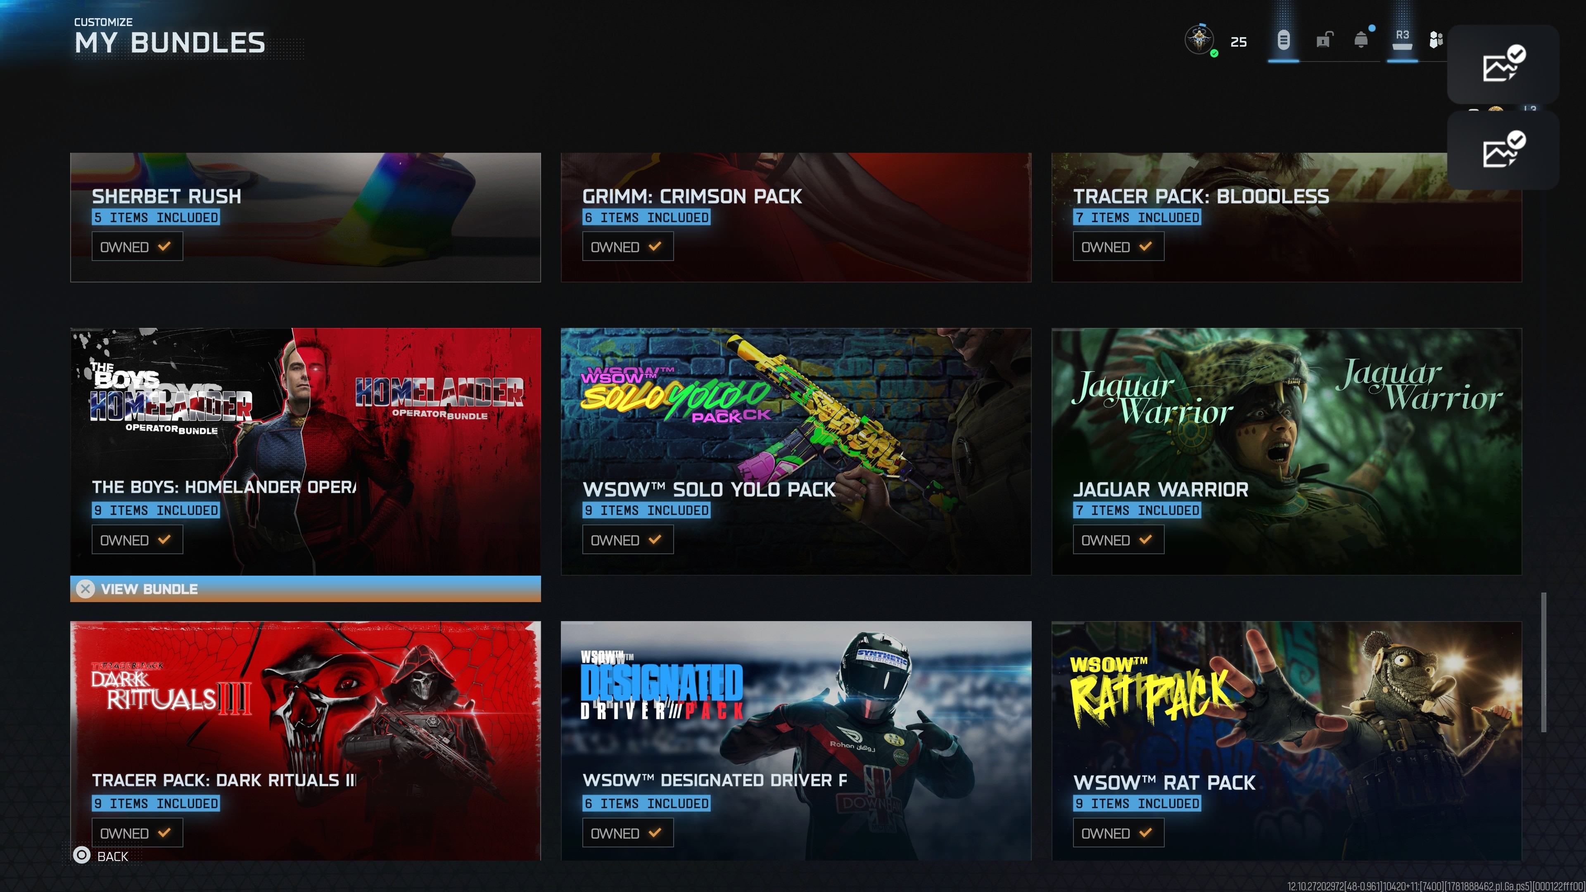Click "THE BOYS: HOMELANDER OPERA" title
This screenshot has height=892, width=1586.
coord(224,487)
